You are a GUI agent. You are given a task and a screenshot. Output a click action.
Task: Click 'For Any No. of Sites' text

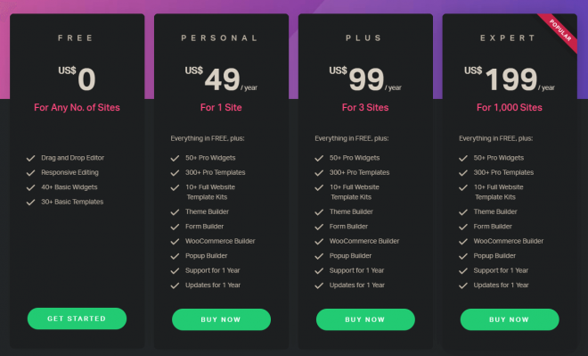pos(77,107)
